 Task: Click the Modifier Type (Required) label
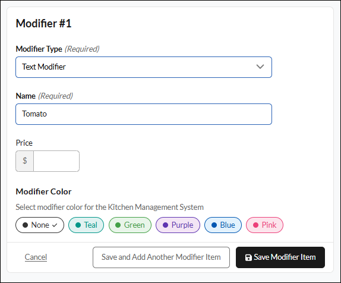[58, 49]
